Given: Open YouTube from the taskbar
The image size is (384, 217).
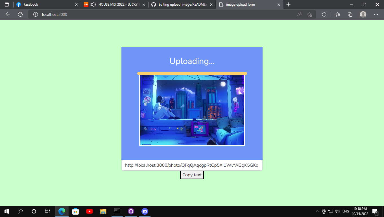Looking at the screenshot, I should (90, 211).
